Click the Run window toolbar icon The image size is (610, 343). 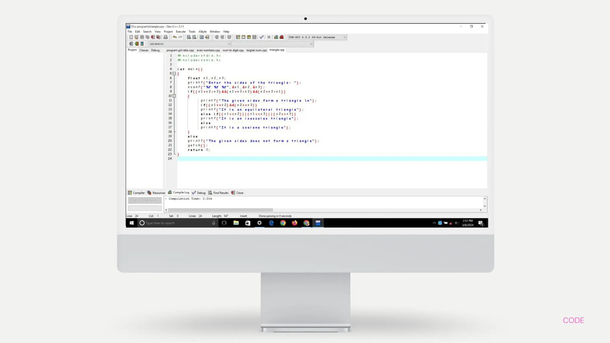[243, 37]
